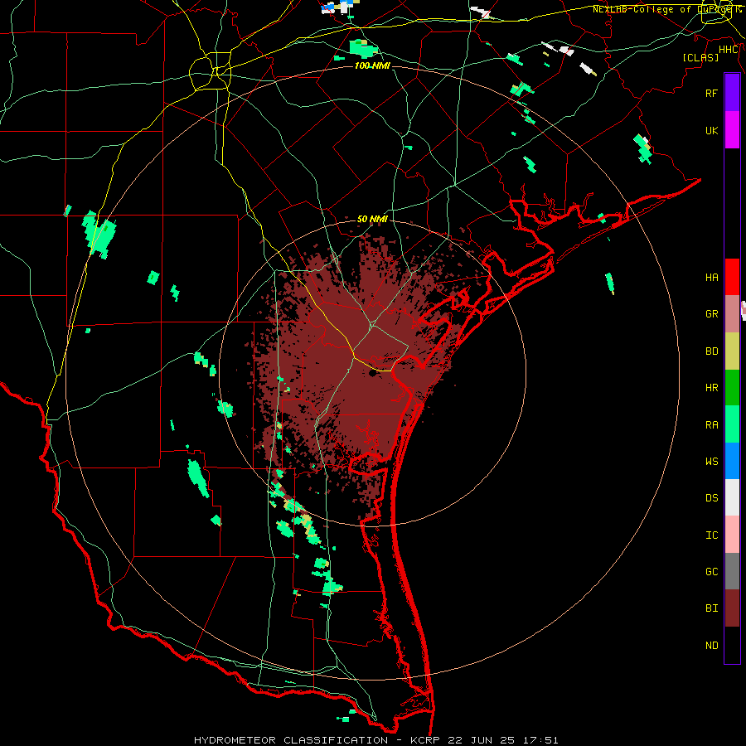
Task: Click the [CLAS] units label
Action: (700, 57)
